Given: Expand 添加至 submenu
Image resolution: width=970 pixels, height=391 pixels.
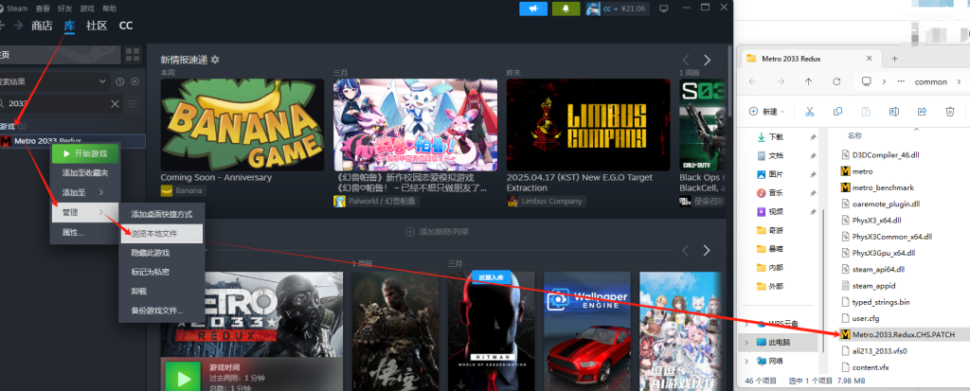Looking at the screenshot, I should (84, 192).
